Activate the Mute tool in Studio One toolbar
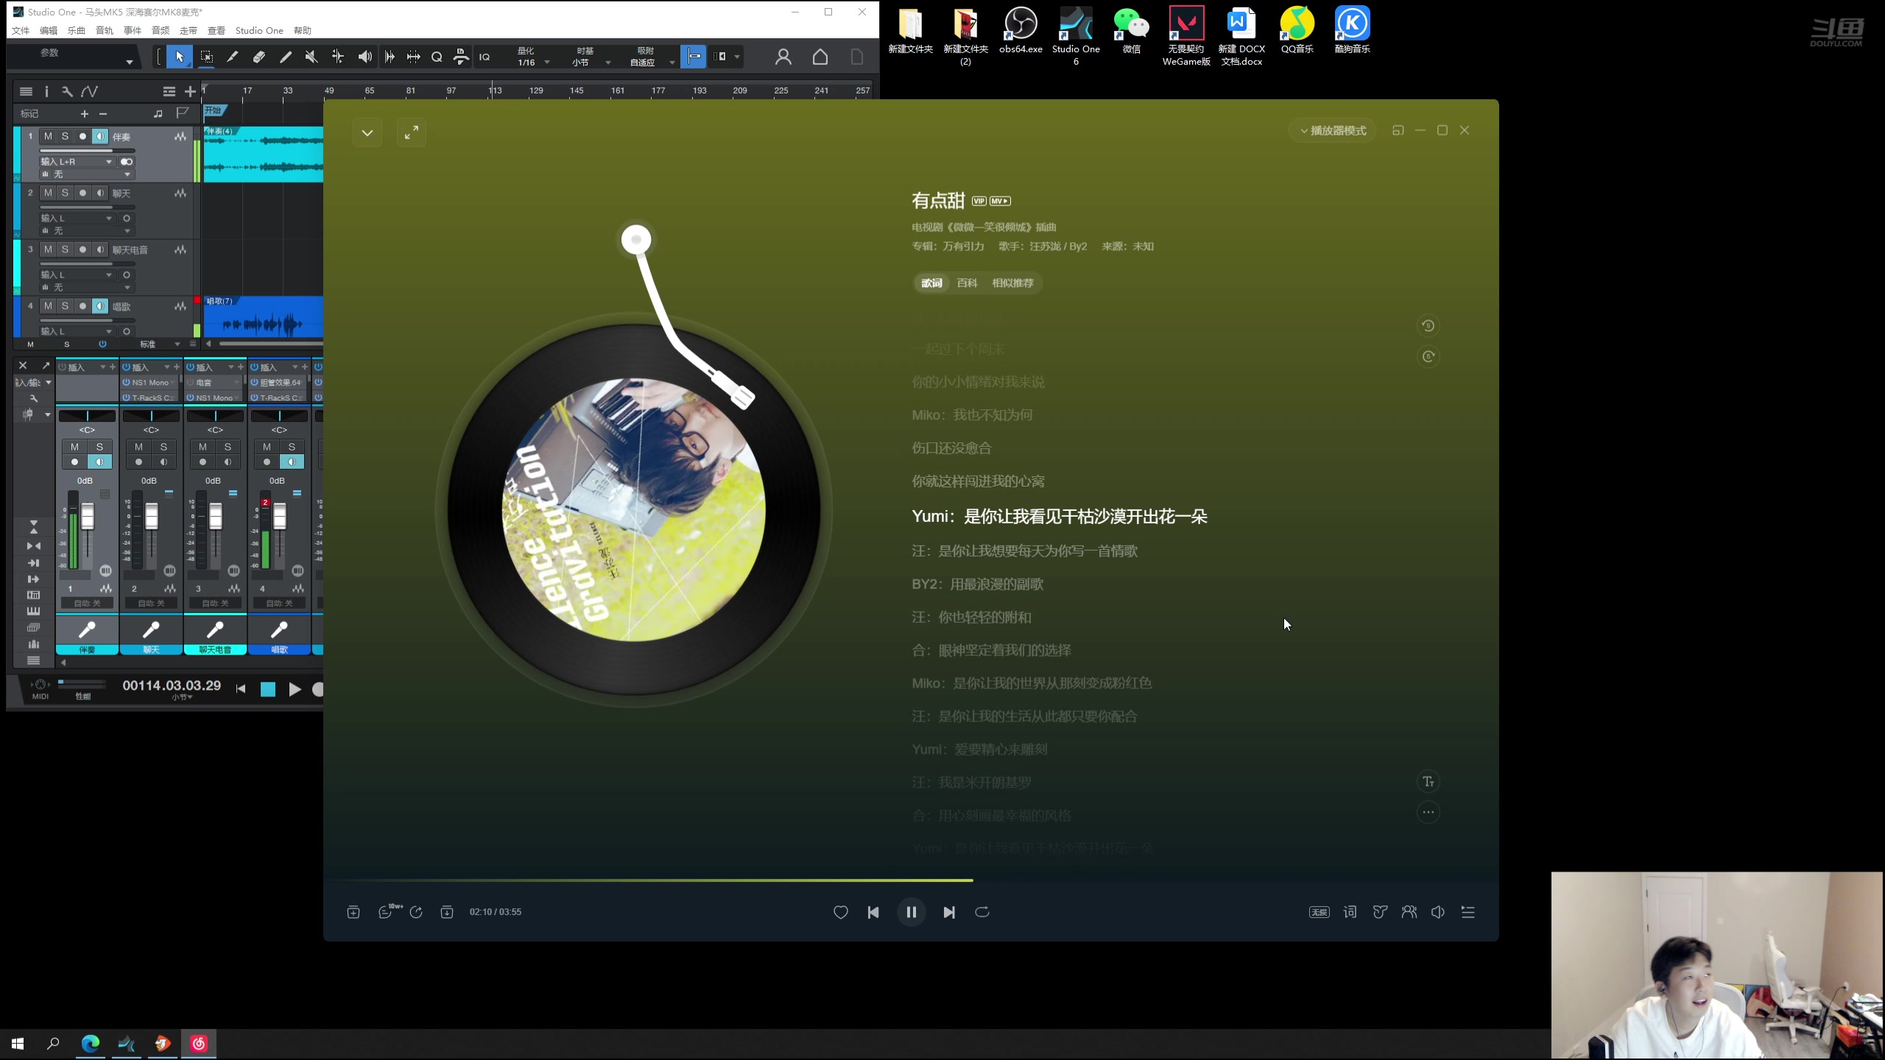The width and height of the screenshot is (1885, 1060). coord(311,57)
